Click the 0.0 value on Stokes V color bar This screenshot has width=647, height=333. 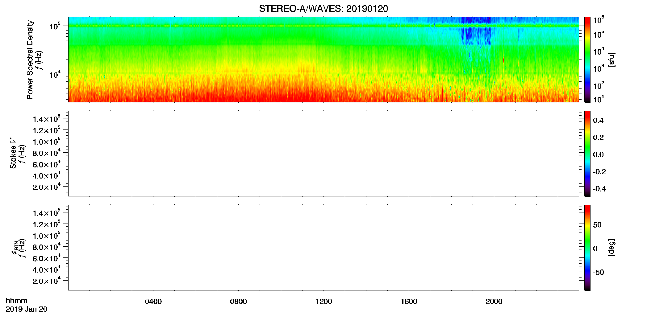(x=598, y=155)
